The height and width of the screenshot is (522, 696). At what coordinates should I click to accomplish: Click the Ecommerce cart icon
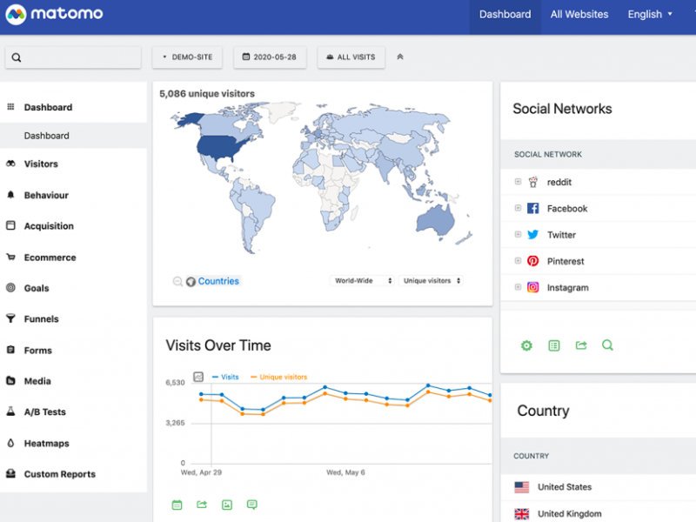(x=10, y=257)
